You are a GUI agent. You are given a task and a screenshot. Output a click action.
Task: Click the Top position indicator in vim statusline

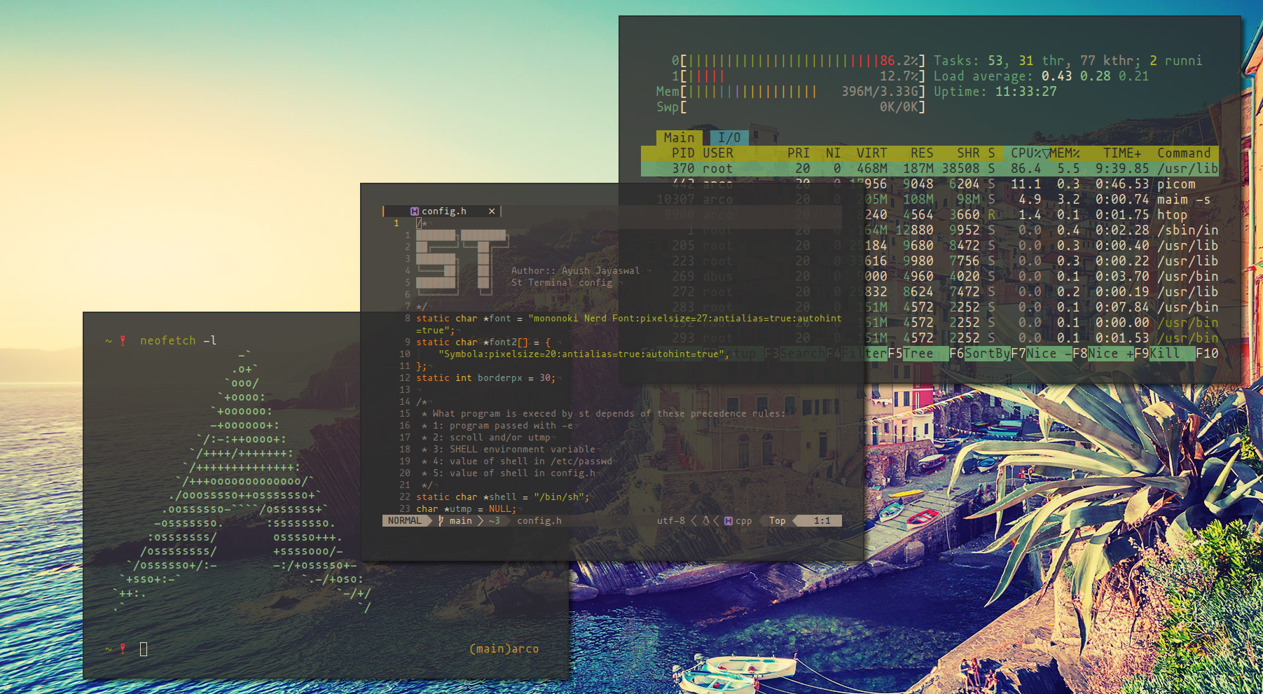(778, 520)
